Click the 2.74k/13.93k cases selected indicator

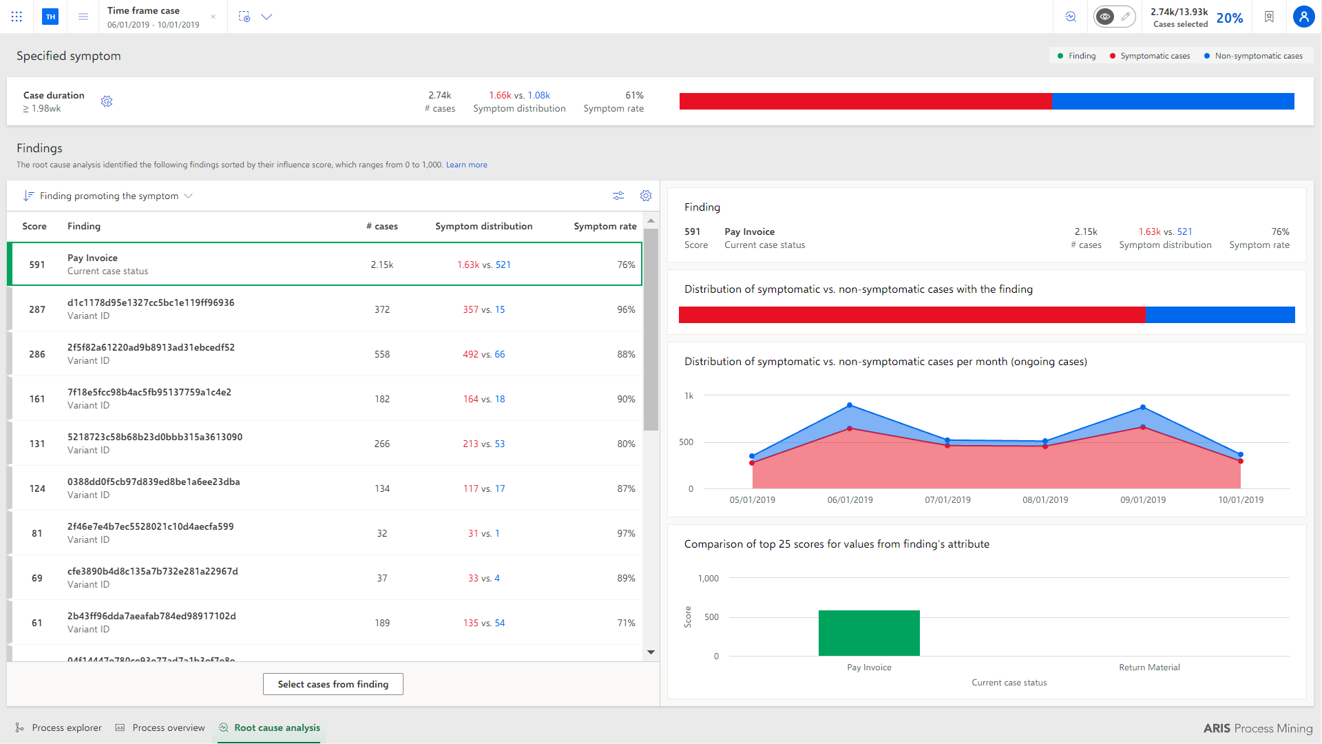click(x=1179, y=17)
